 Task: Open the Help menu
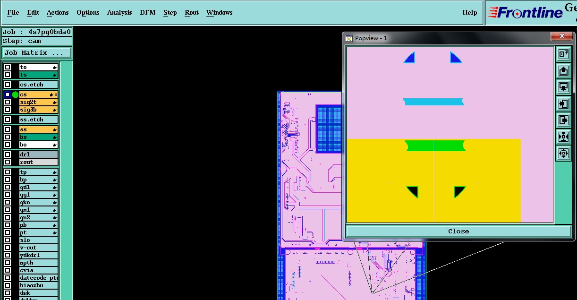[x=470, y=12]
